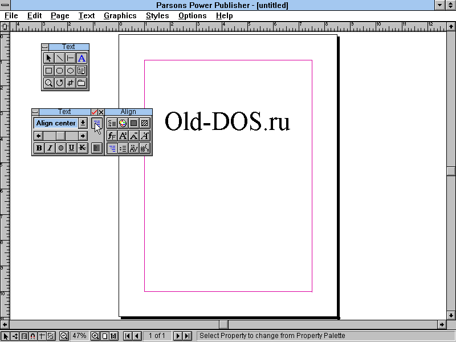Open the Styles menu
Image resolution: width=456 pixels, height=342 pixels.
point(157,16)
